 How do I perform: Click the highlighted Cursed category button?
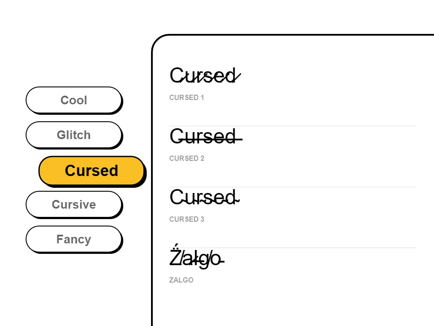91,171
